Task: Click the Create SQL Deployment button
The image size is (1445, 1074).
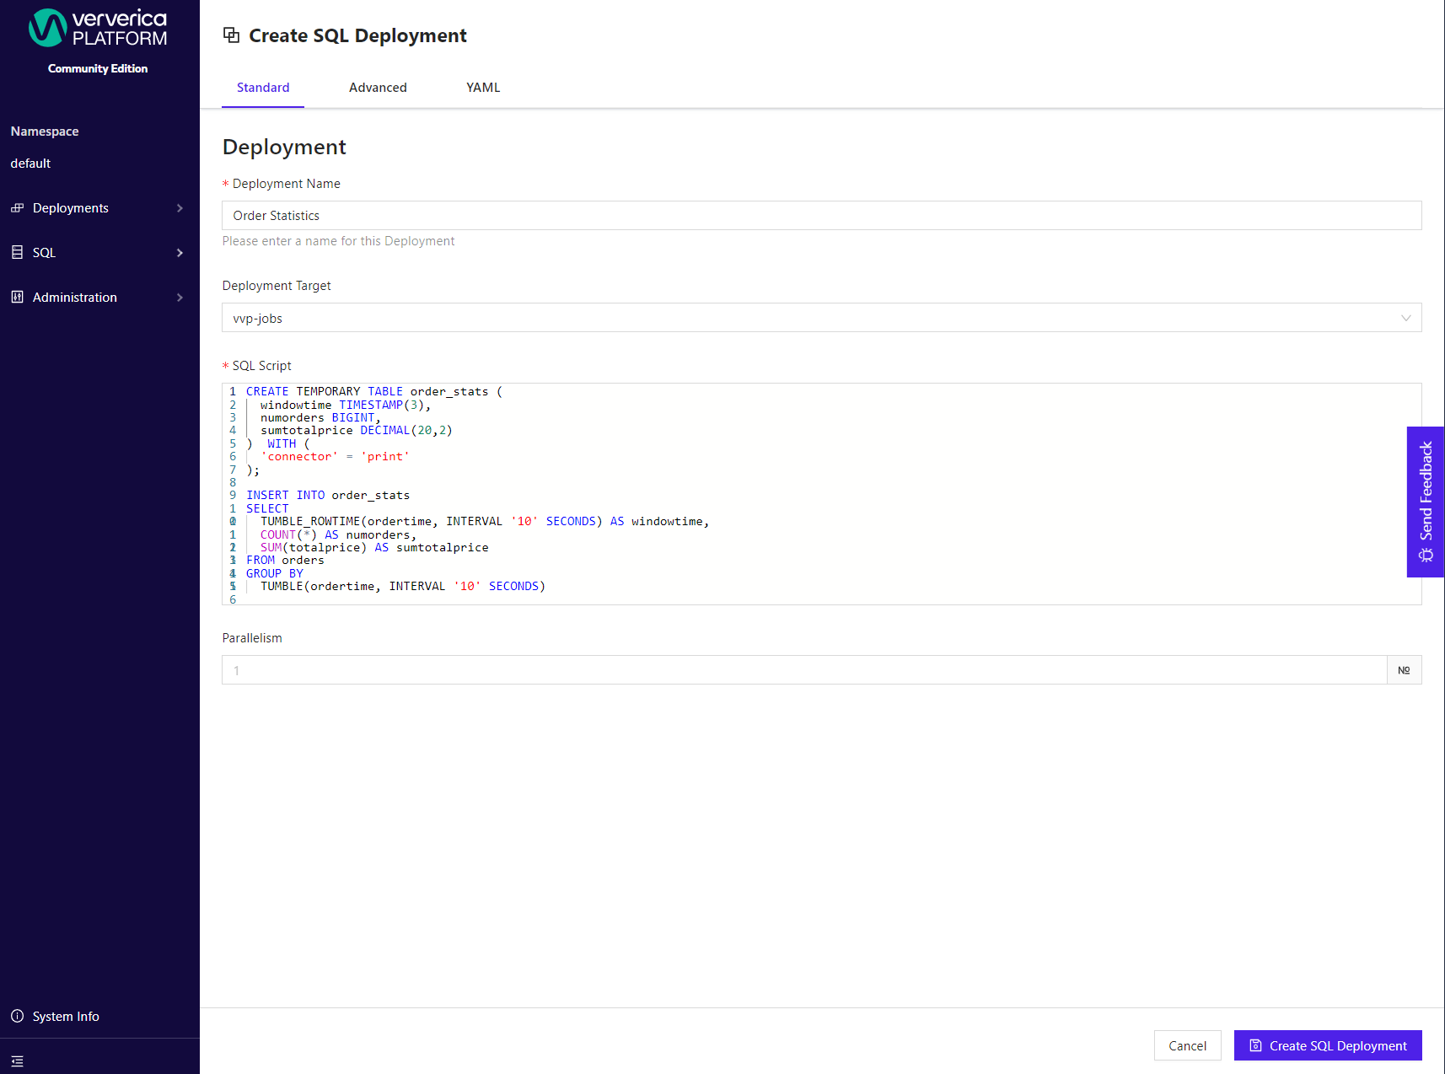Action: pyautogui.click(x=1328, y=1046)
